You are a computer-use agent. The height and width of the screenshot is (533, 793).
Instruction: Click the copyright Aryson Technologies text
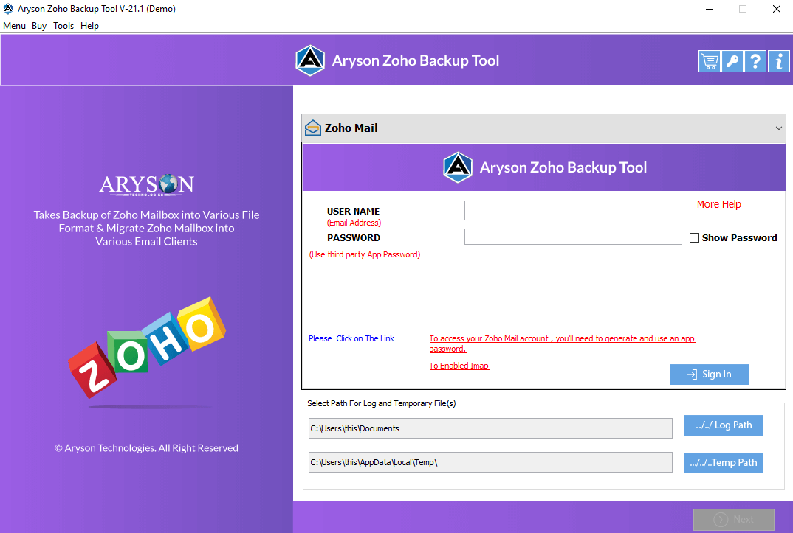(x=146, y=448)
